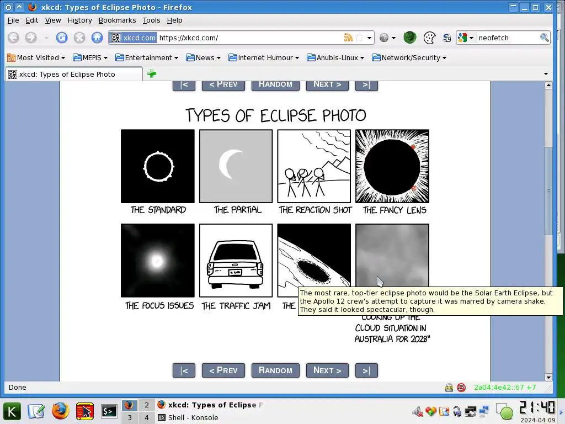This screenshot has height=424, width=565.
Task: Open the URL history dropdown arrow
Action: point(369,38)
